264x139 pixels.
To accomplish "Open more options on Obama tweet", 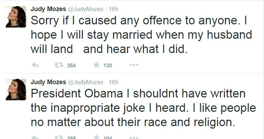I will [134, 138].
